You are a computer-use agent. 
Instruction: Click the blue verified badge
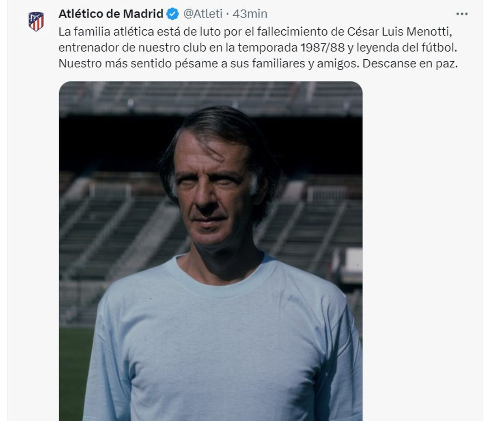tap(173, 14)
